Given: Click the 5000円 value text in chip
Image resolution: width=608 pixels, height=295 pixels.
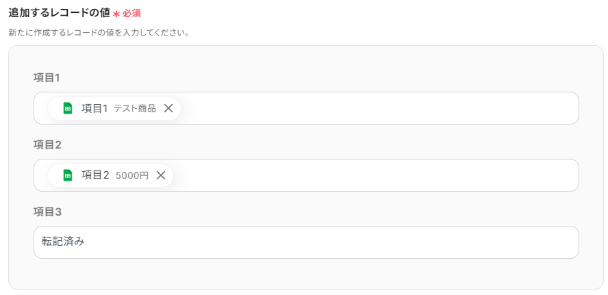Looking at the screenshot, I should (132, 175).
